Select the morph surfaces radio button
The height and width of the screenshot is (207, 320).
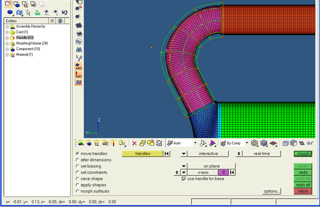pos(77,191)
